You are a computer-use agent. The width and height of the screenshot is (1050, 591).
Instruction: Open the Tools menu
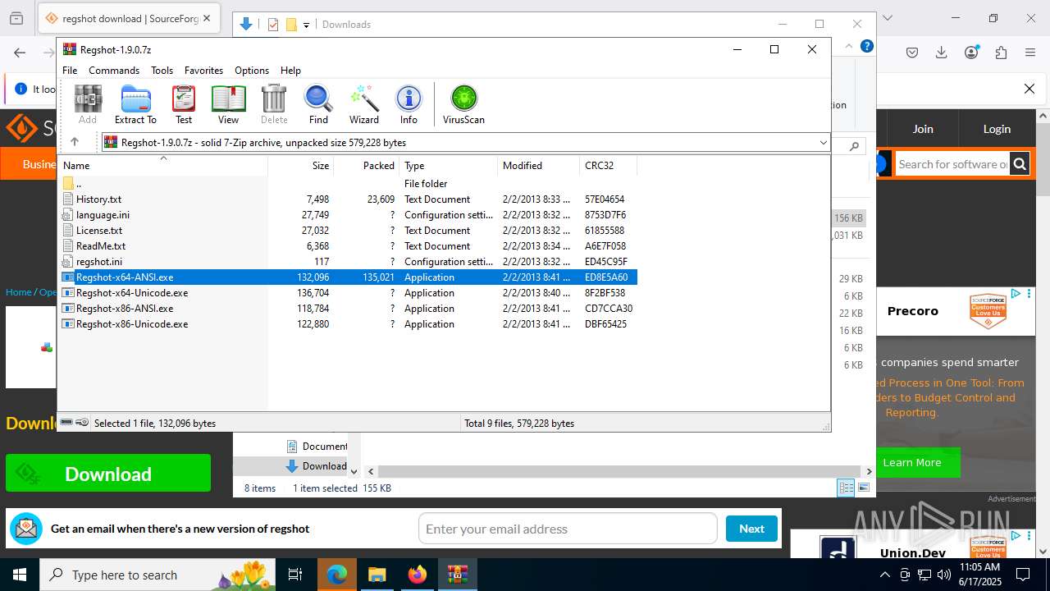point(162,71)
